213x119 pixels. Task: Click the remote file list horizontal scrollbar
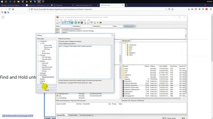pyautogui.click(x=152, y=98)
